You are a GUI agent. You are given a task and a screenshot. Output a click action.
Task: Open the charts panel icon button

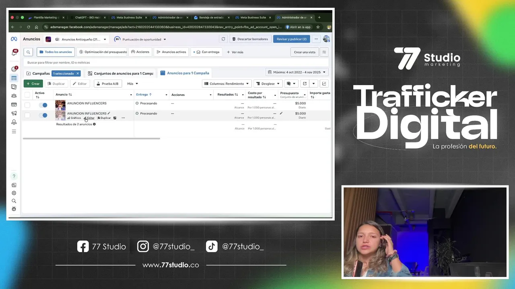coord(324,83)
